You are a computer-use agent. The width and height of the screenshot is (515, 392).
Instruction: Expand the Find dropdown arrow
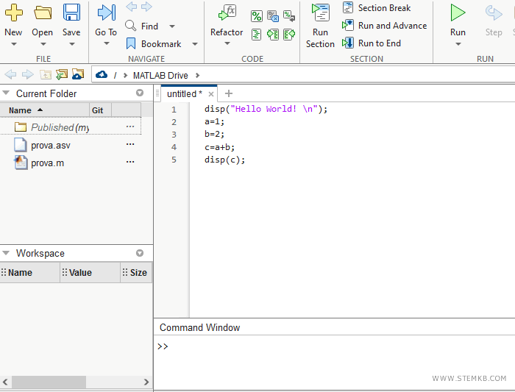[172, 26]
